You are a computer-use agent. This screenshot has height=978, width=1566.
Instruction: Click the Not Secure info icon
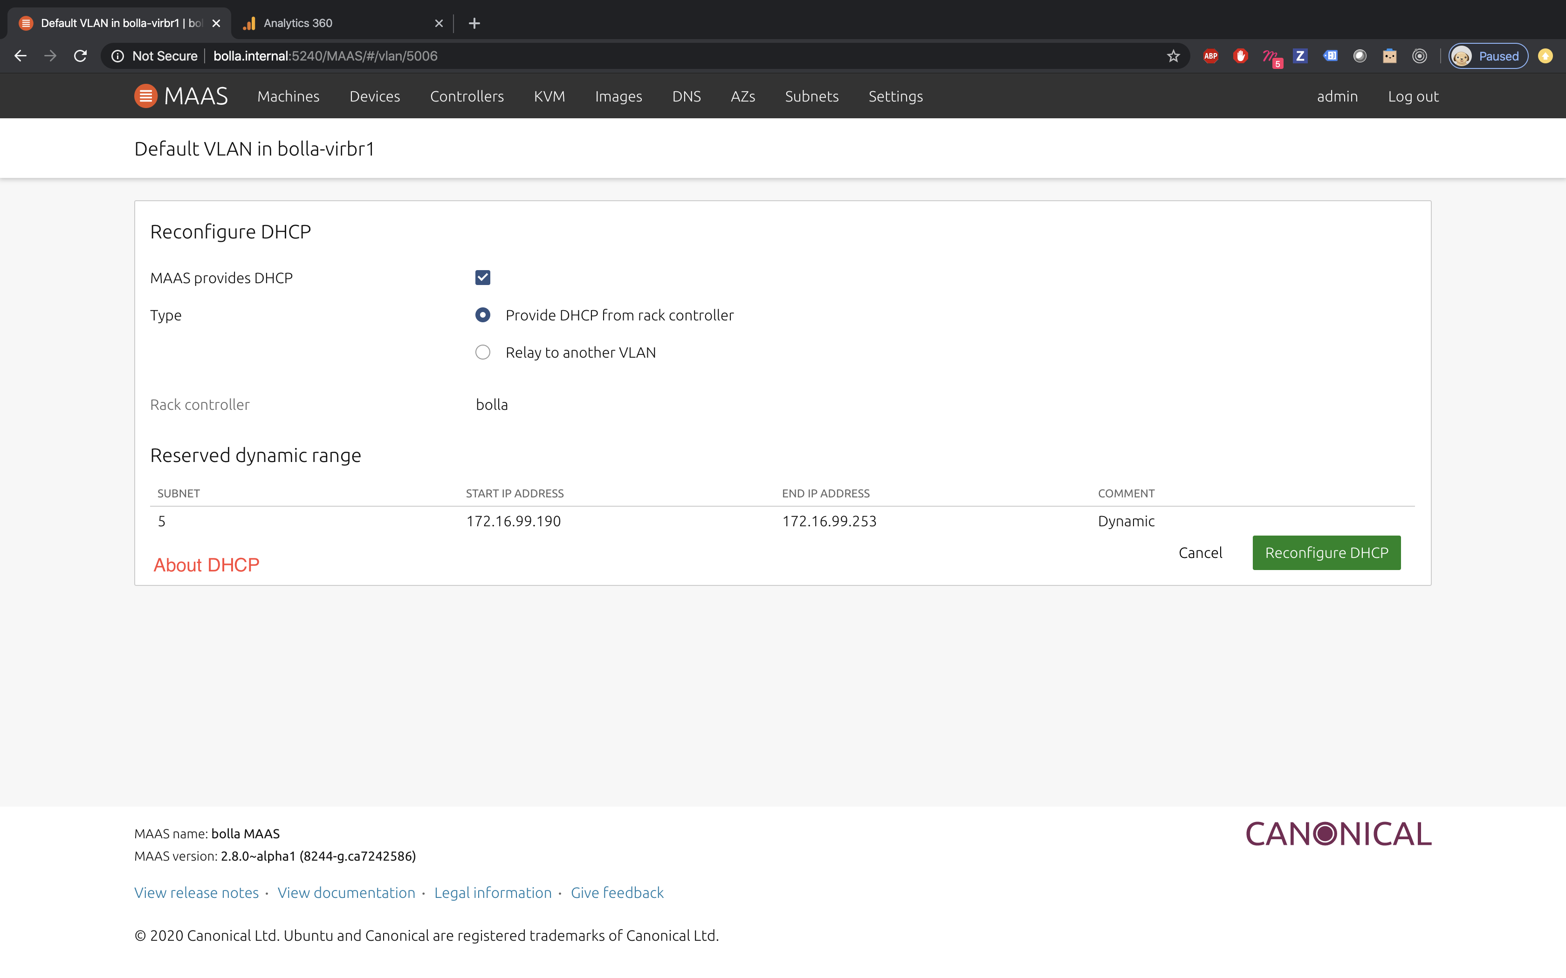click(118, 56)
